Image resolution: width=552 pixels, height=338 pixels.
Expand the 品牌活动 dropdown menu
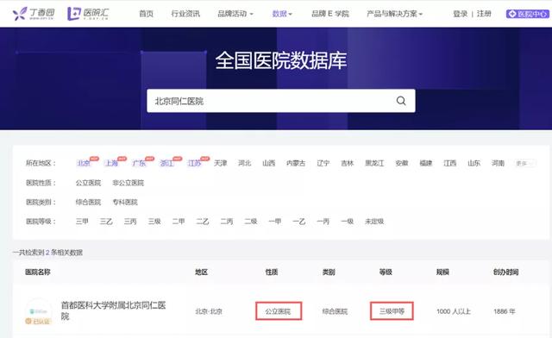point(235,14)
